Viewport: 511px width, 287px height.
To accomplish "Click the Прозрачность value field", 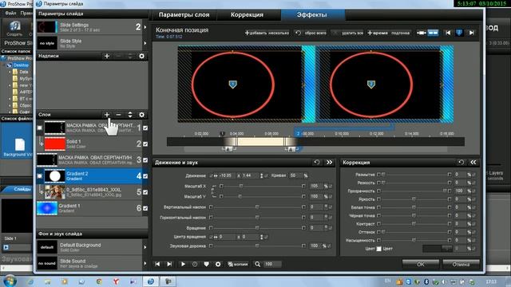I will [460, 191].
